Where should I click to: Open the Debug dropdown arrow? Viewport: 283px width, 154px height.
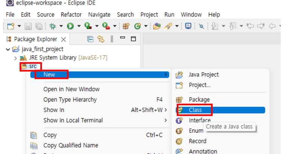pos(61,26)
